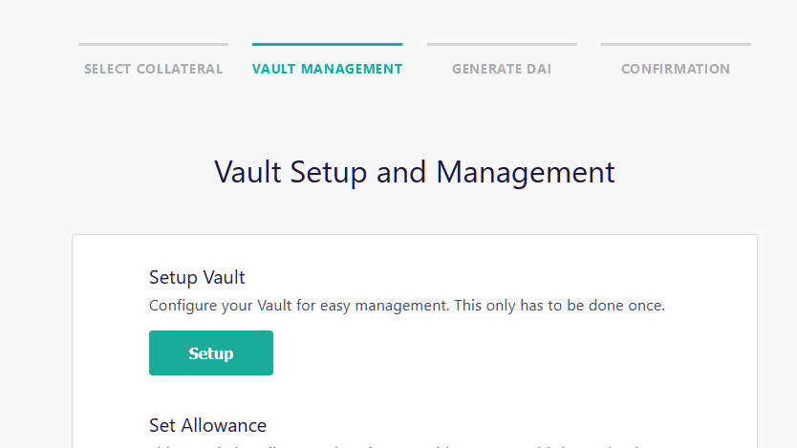Image resolution: width=797 pixels, height=448 pixels.
Task: Click the word Set in the Set Allowance heading
Action: click(162, 425)
